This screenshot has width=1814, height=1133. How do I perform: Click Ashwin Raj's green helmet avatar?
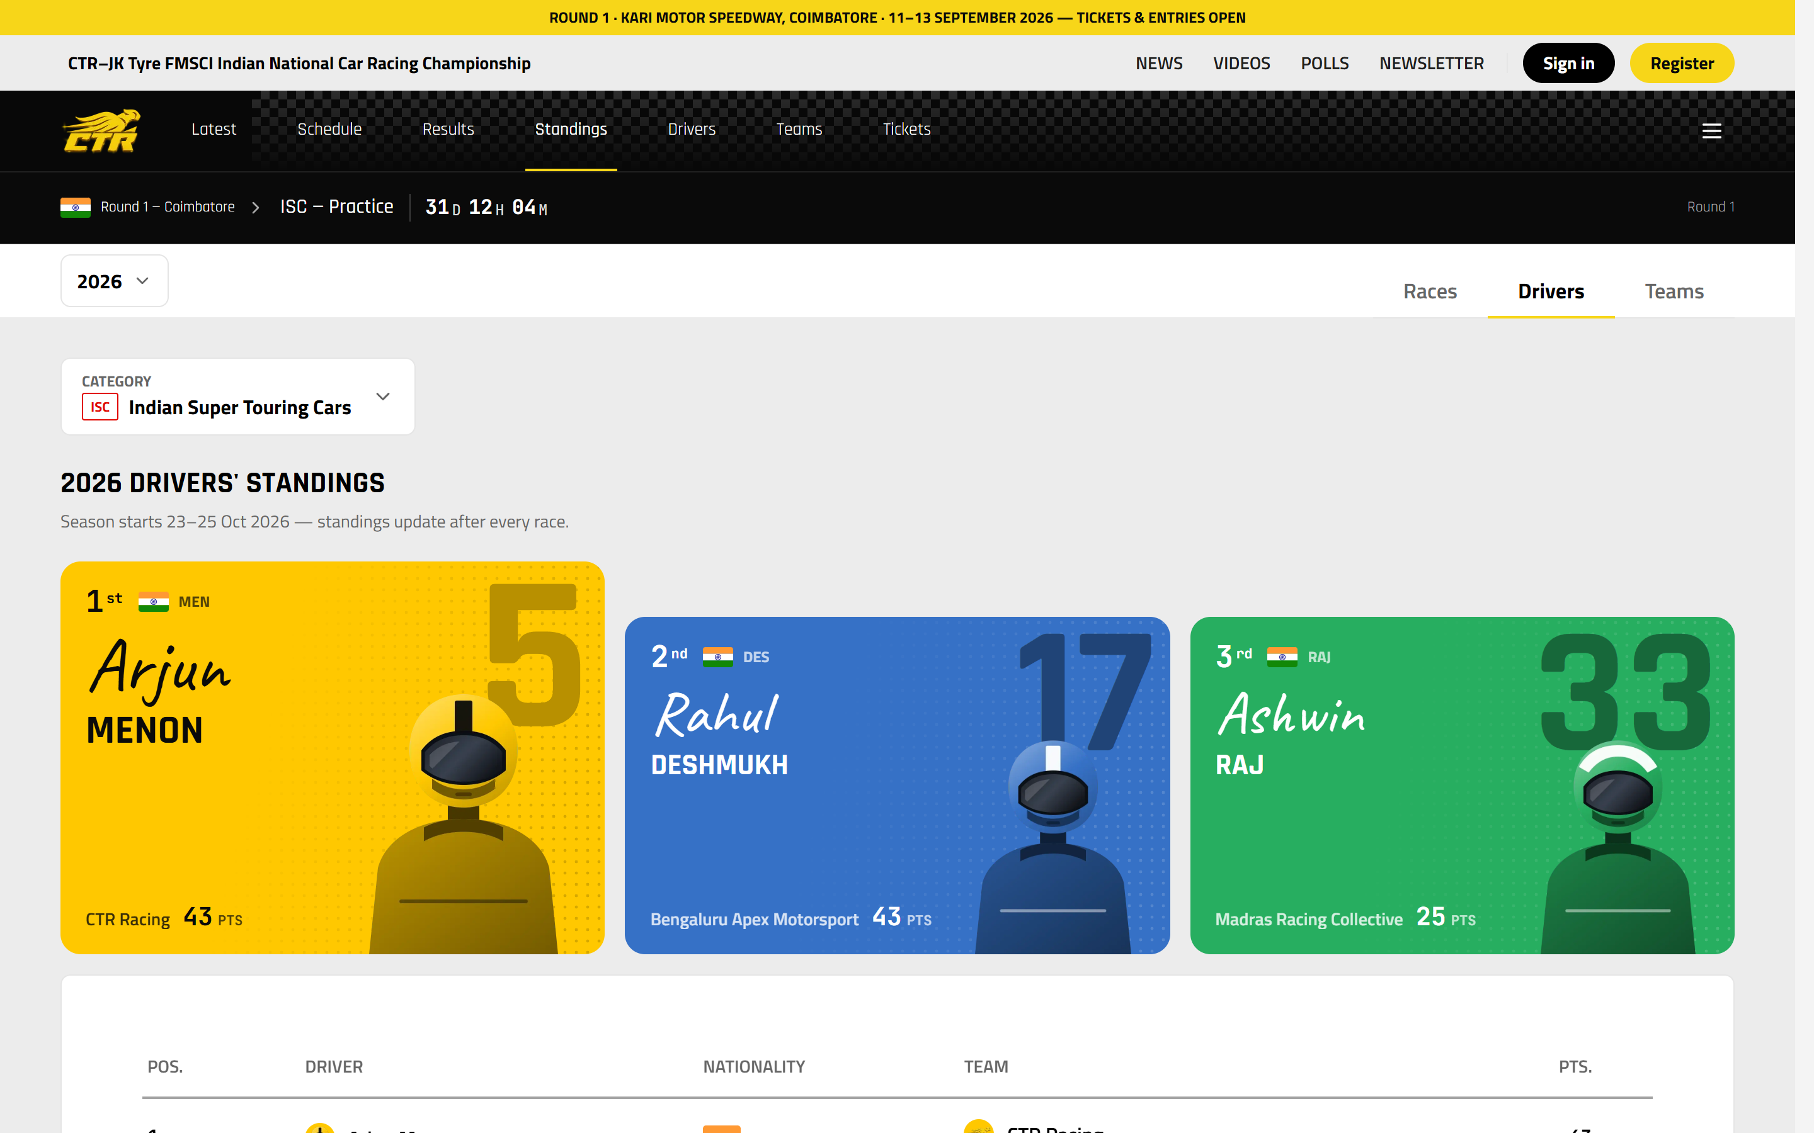(x=1617, y=847)
